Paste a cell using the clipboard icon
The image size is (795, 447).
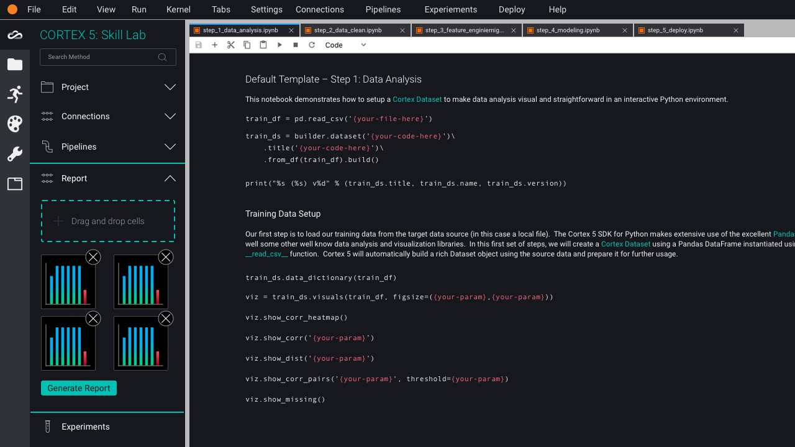tap(263, 45)
